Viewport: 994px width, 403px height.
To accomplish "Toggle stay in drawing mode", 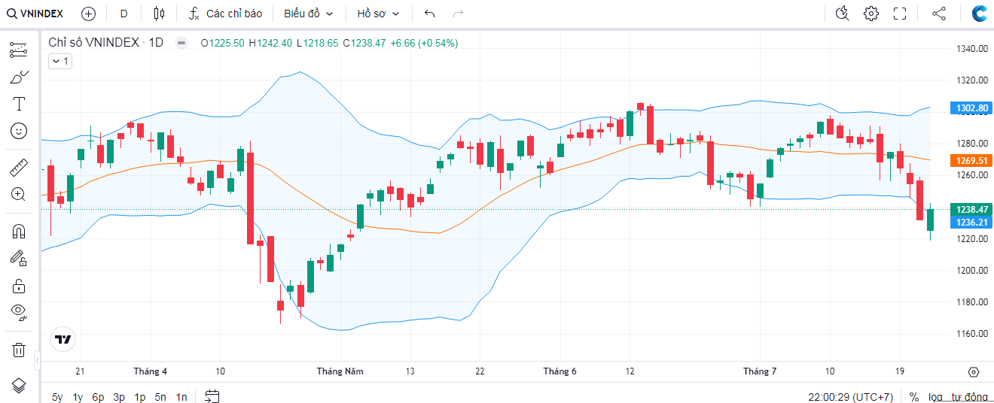I will point(19,258).
